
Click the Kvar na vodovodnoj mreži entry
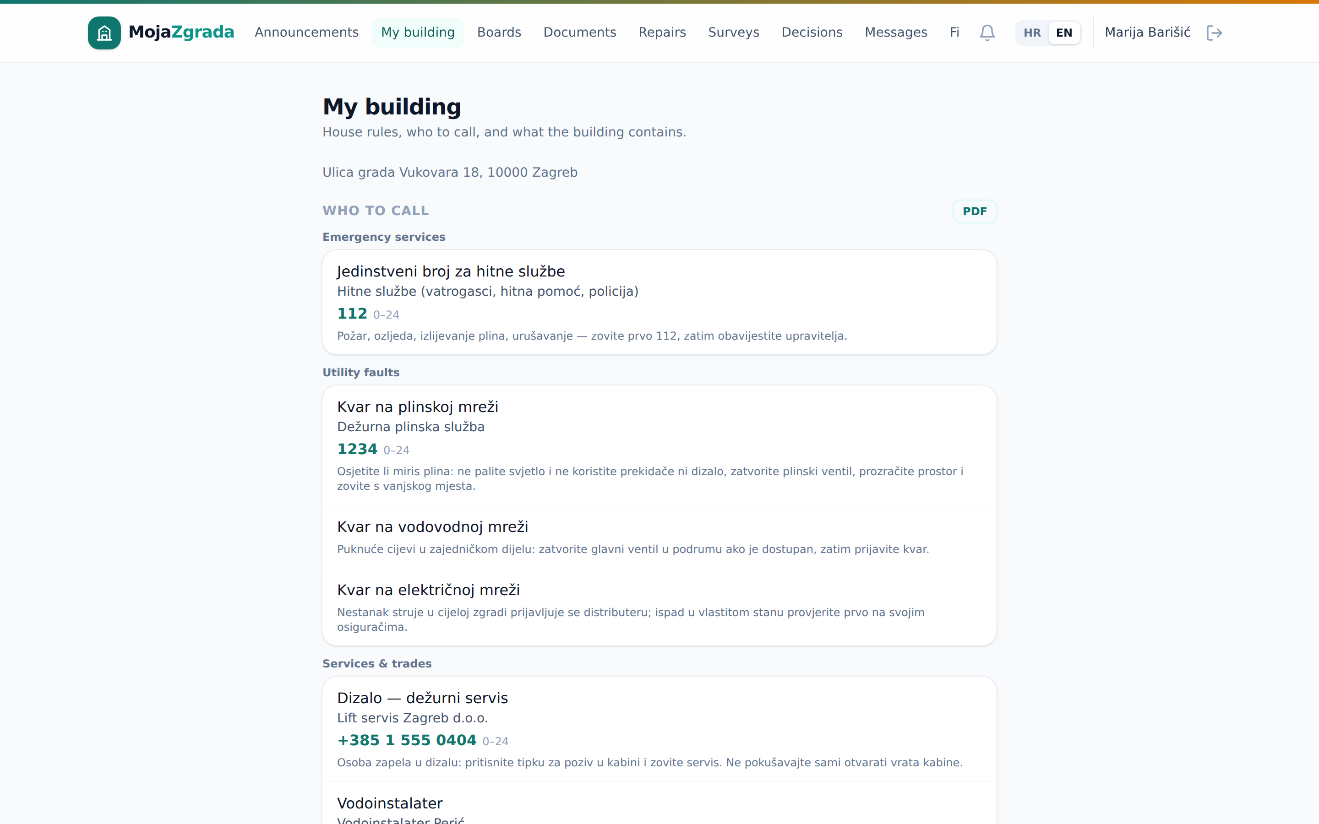click(x=659, y=537)
